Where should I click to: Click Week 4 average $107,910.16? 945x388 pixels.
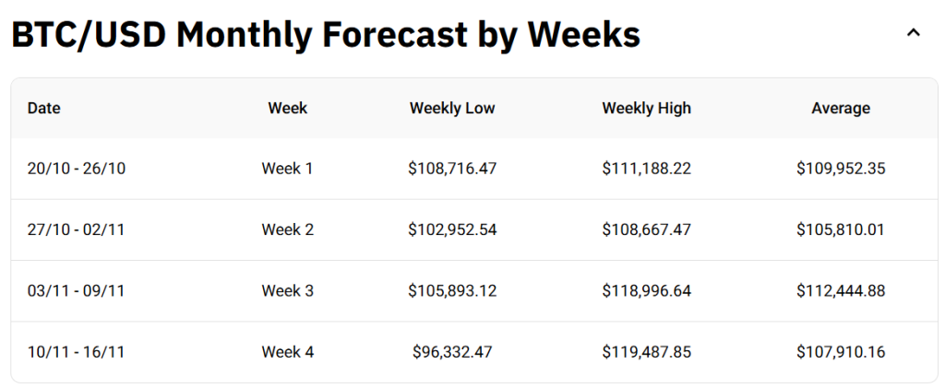(841, 352)
